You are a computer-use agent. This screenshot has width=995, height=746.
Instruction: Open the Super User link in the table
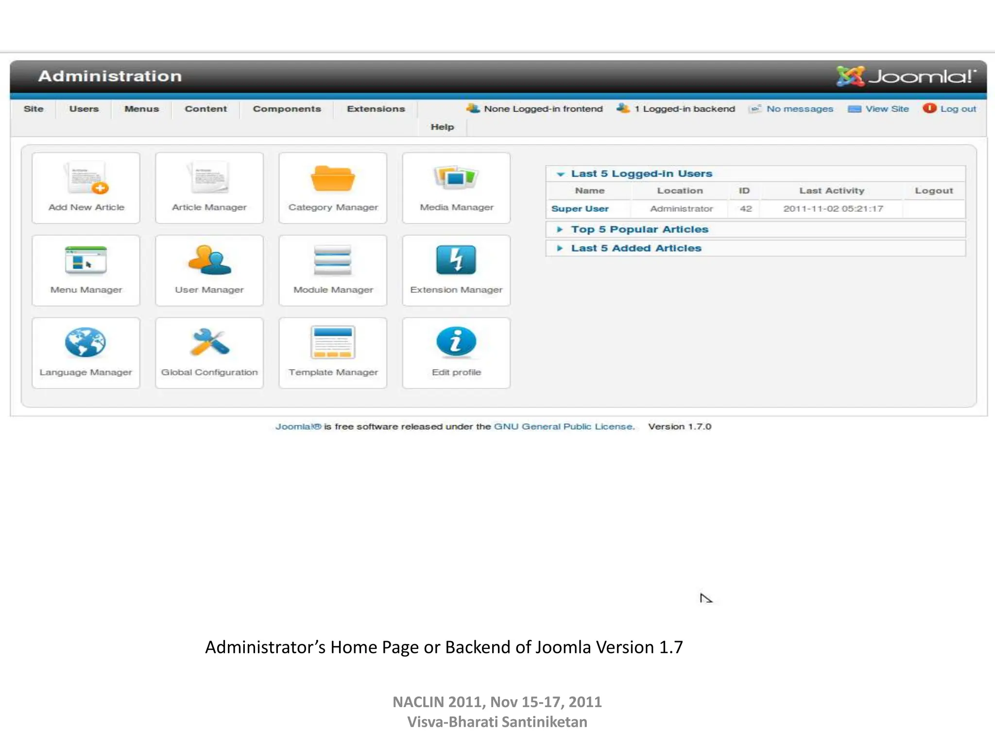tap(580, 208)
